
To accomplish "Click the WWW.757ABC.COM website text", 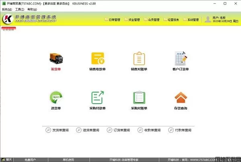I will pyautogui.click(x=204, y=160).
